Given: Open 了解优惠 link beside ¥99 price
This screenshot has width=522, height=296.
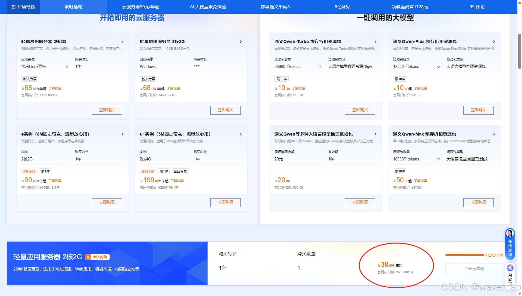Looking at the screenshot, I should point(55,181).
